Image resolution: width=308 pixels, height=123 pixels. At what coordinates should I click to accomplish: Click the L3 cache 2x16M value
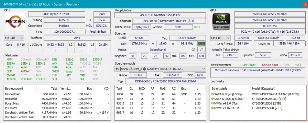(103, 47)
